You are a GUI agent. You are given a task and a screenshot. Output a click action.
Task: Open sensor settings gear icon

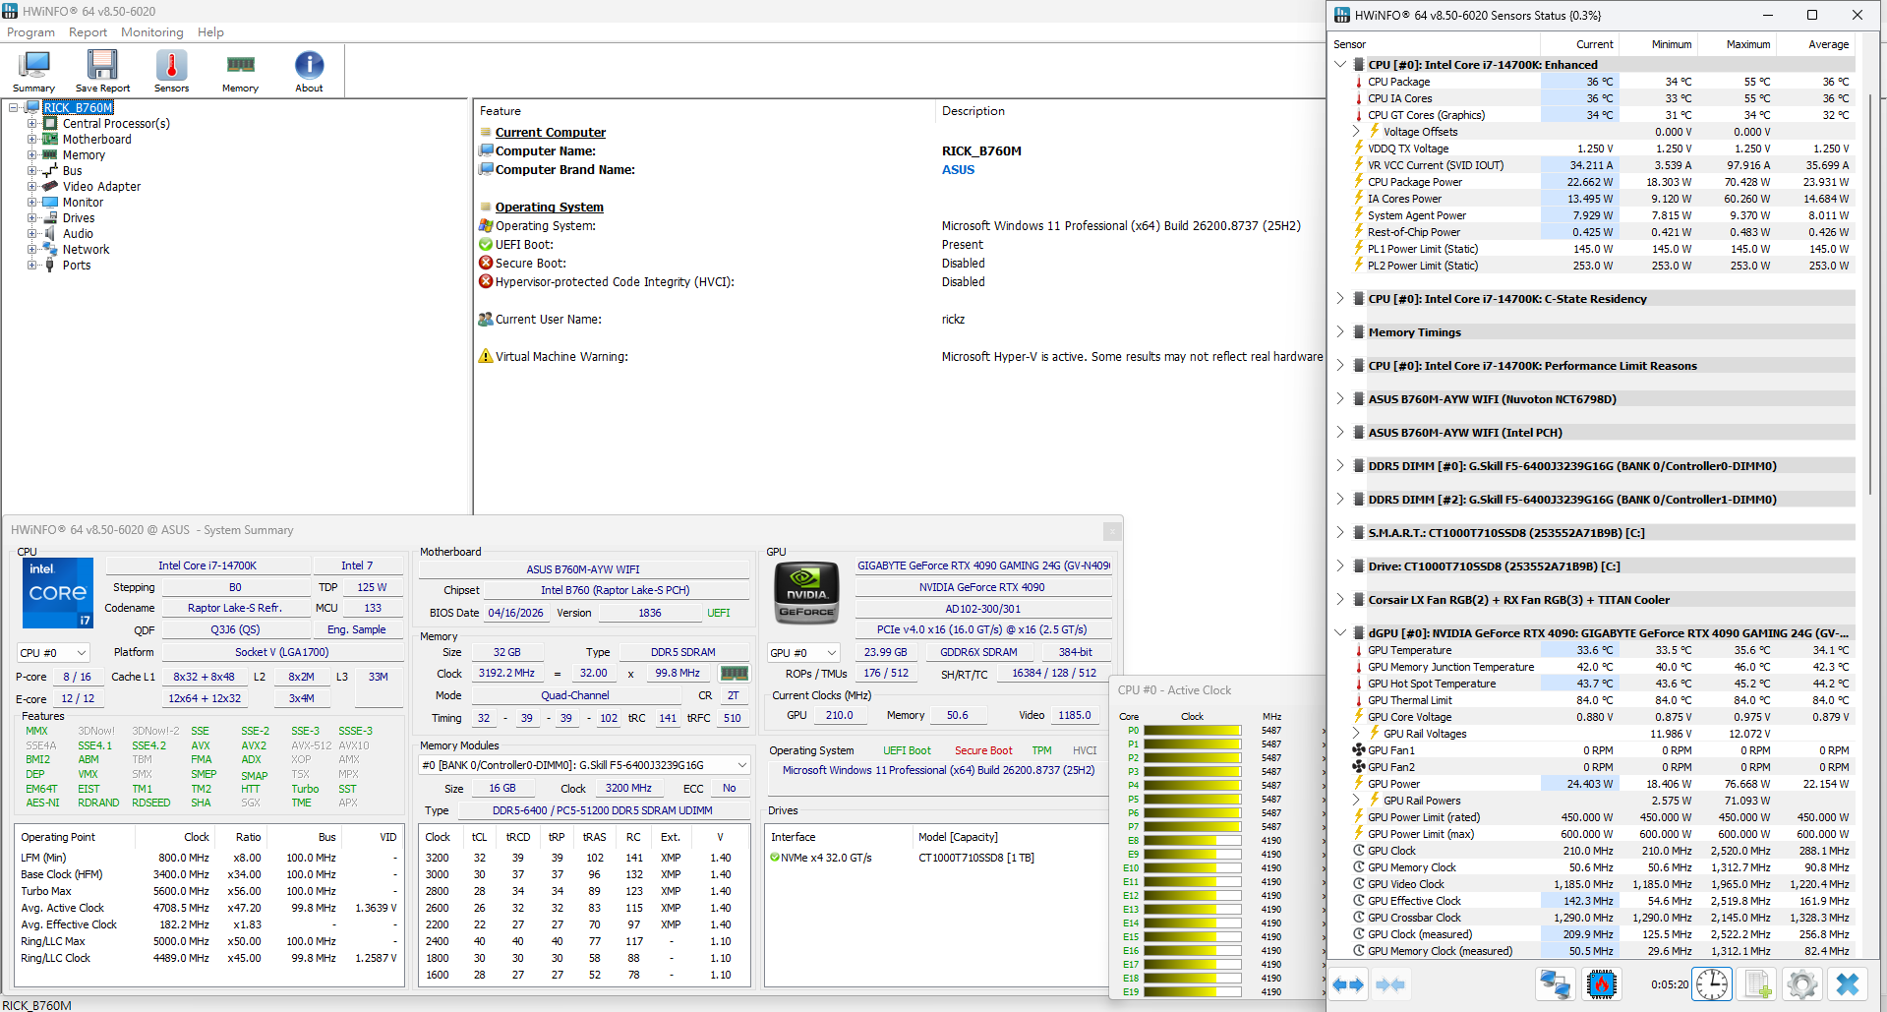click(1802, 984)
